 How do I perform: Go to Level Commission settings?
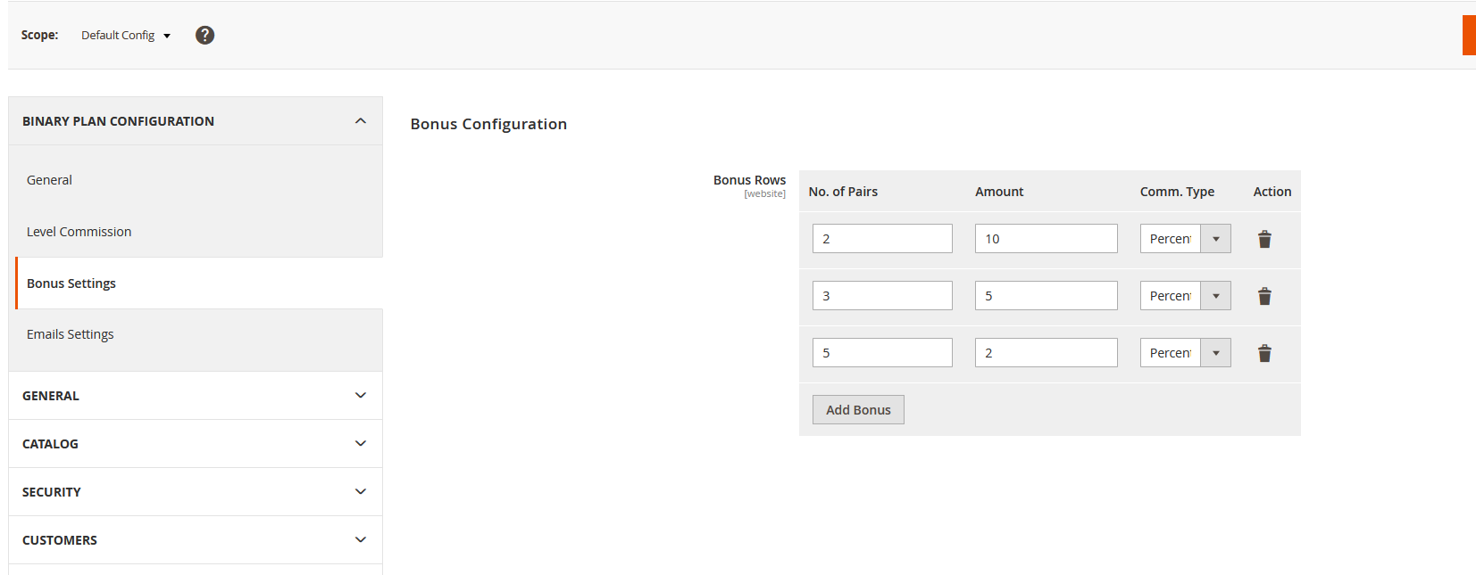[x=79, y=232]
